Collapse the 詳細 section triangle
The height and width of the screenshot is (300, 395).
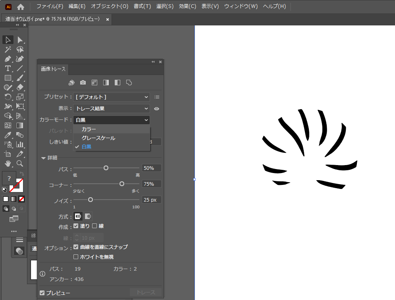pos(43,158)
